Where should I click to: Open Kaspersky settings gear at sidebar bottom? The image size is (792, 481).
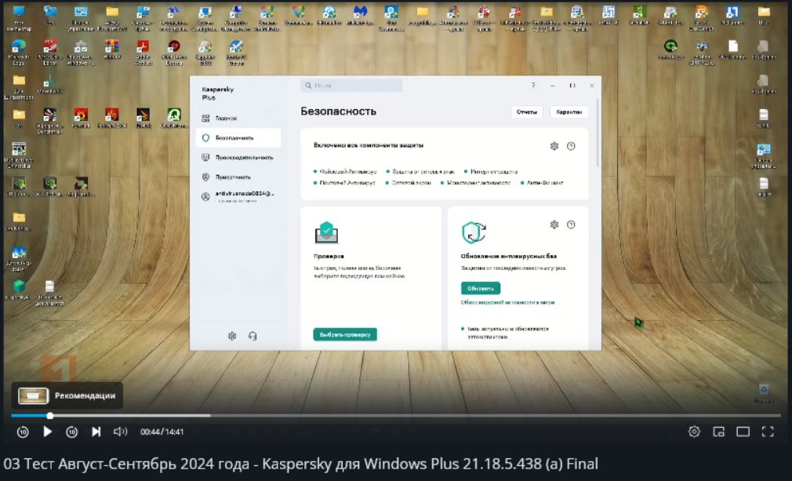(232, 336)
